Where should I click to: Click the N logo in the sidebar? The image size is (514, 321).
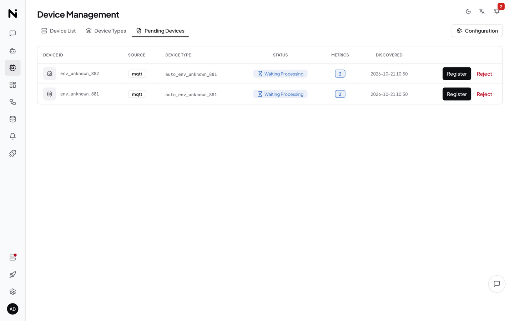click(12, 14)
